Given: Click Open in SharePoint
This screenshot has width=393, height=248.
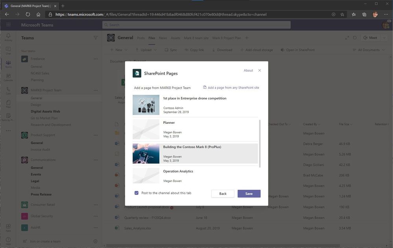Looking at the screenshot, I should 297,50.
